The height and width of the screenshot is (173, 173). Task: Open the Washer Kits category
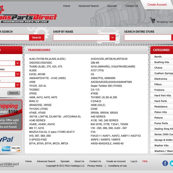161,145
